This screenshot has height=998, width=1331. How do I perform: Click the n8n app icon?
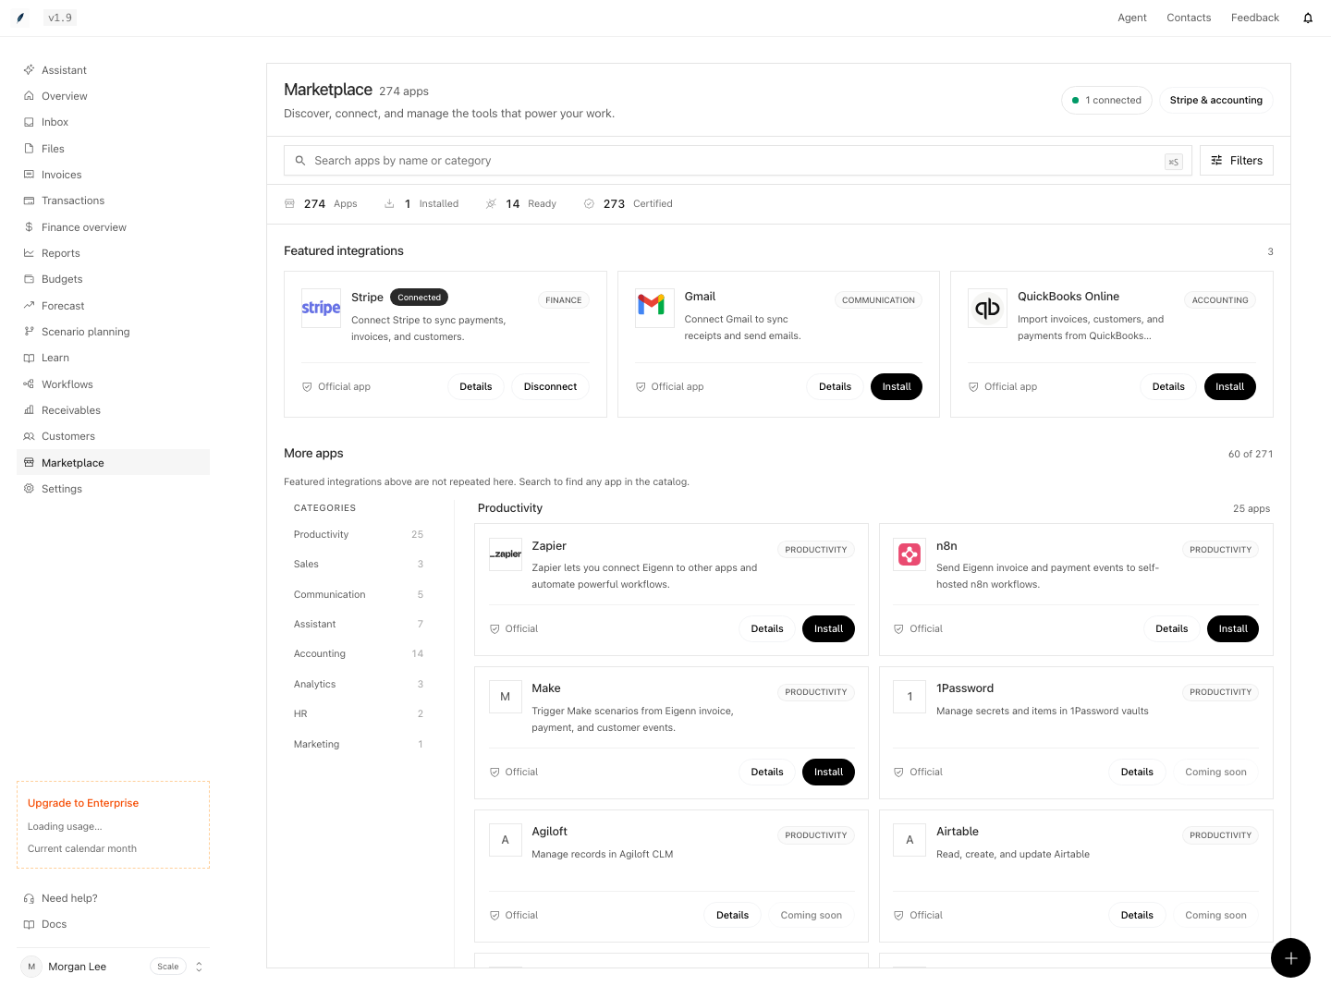coord(910,554)
